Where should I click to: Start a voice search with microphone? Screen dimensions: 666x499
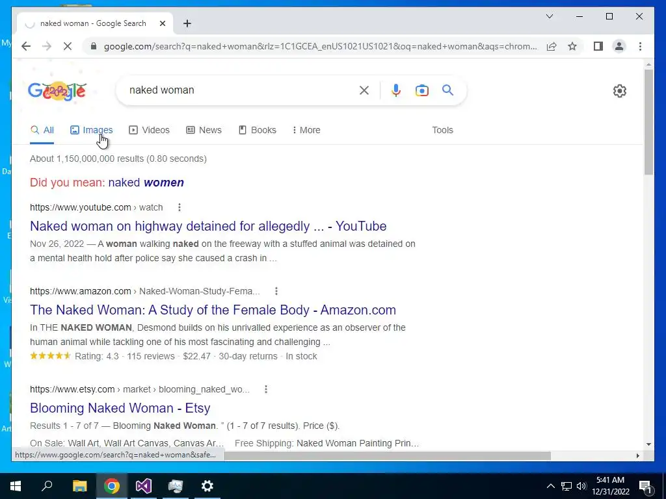point(395,90)
